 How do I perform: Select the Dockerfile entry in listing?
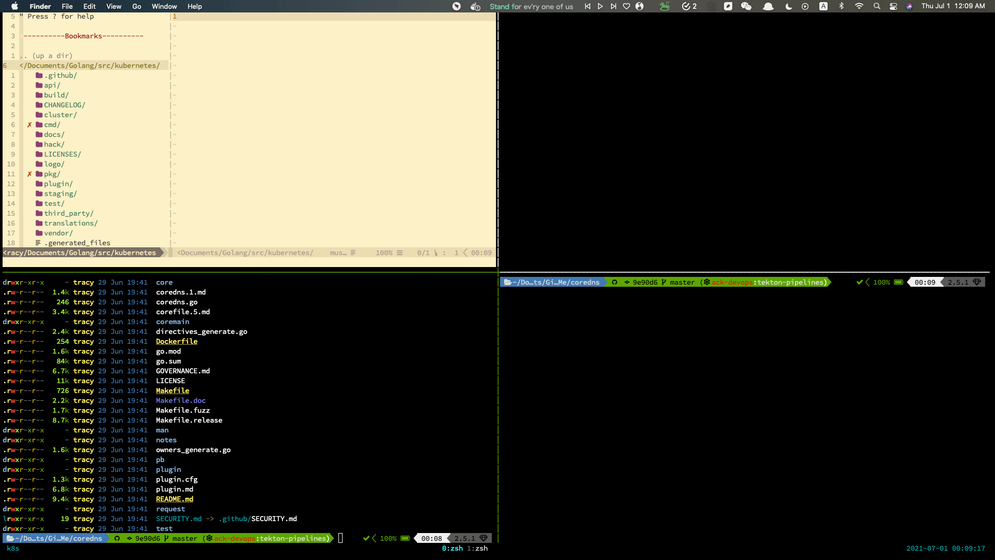tap(177, 342)
